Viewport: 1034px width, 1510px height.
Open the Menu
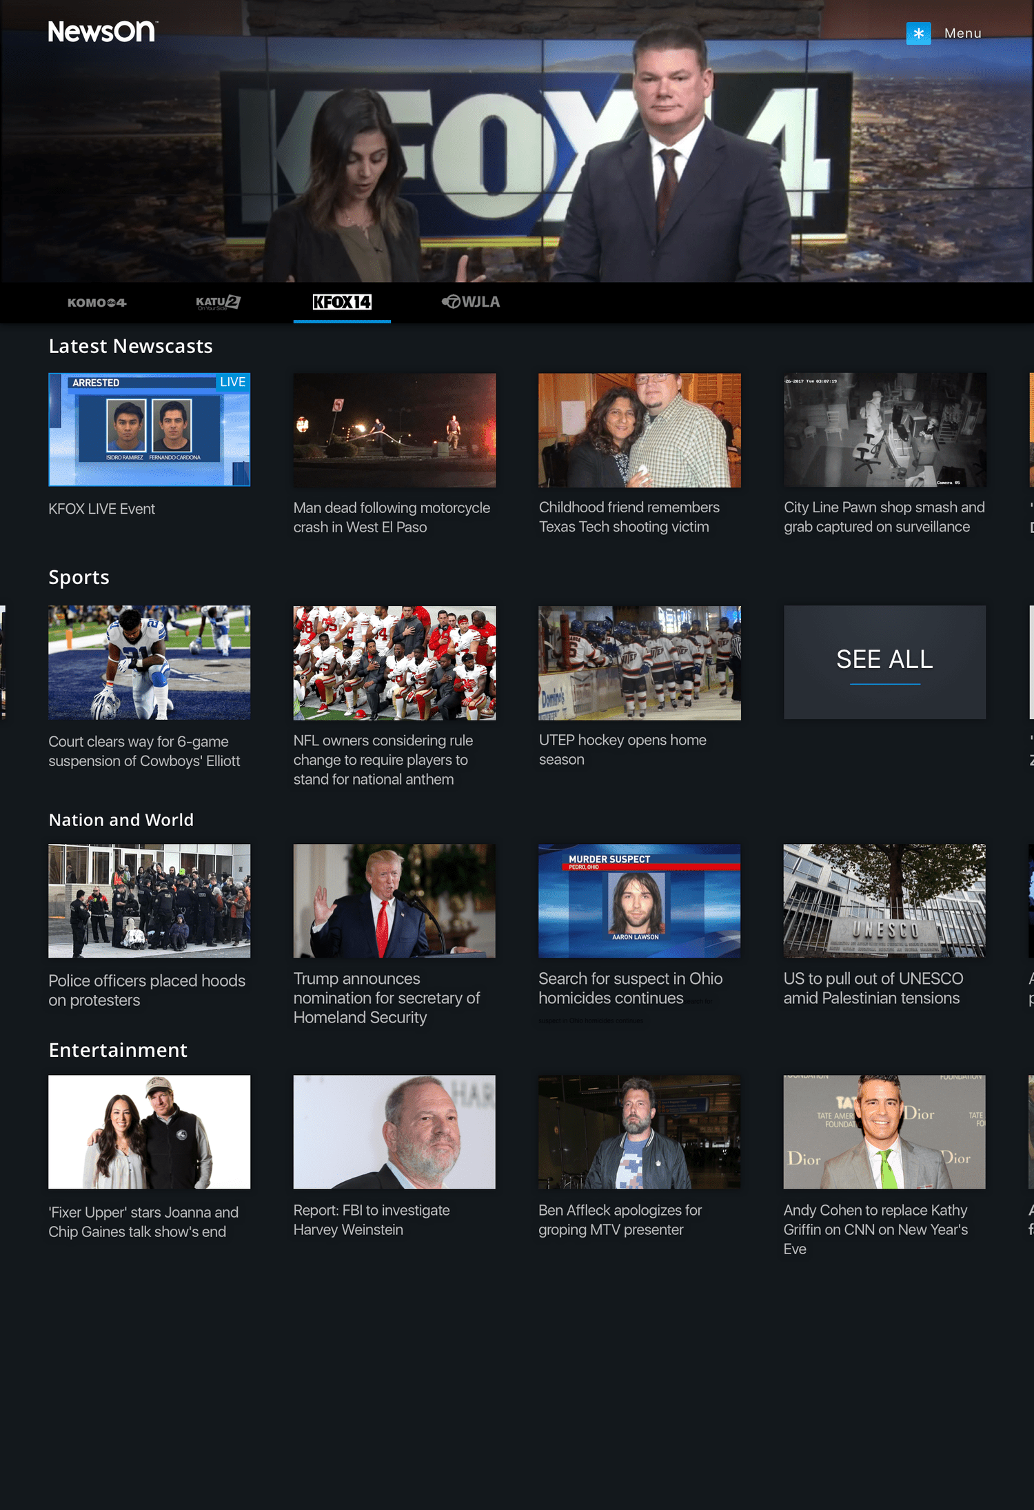pyautogui.click(x=962, y=33)
